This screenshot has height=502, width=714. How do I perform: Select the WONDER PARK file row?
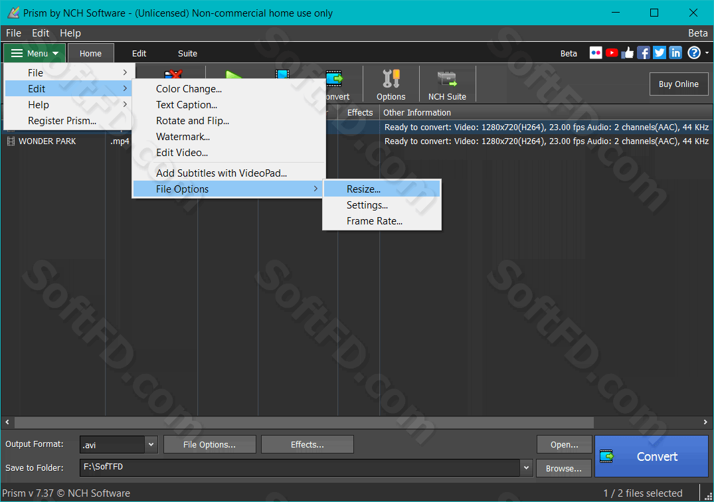(x=357, y=141)
